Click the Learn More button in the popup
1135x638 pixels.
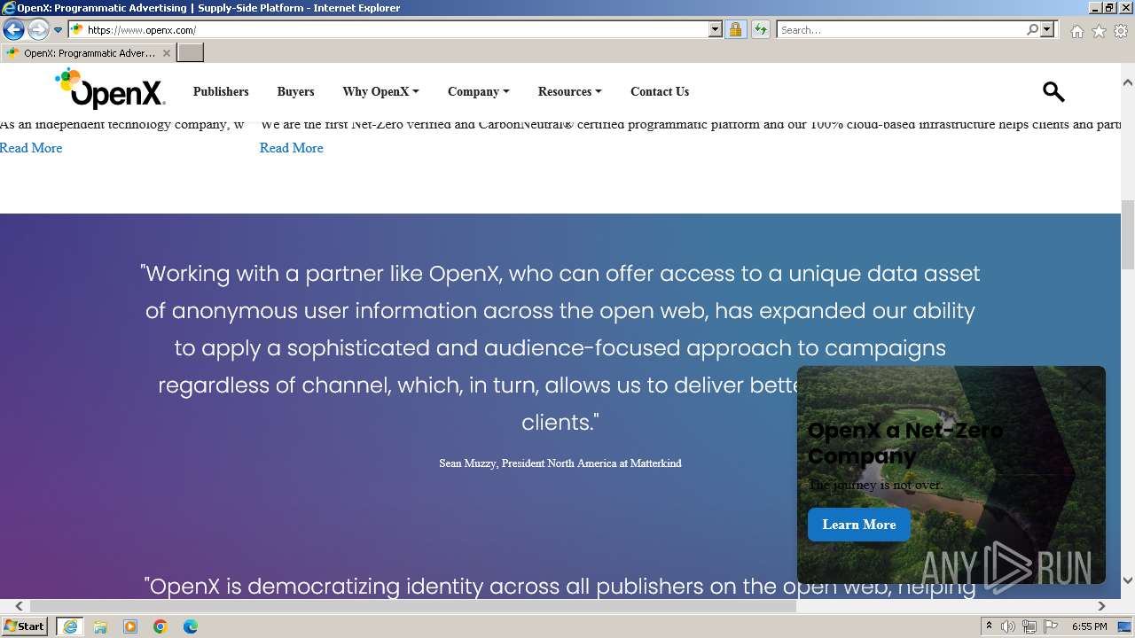click(x=859, y=525)
